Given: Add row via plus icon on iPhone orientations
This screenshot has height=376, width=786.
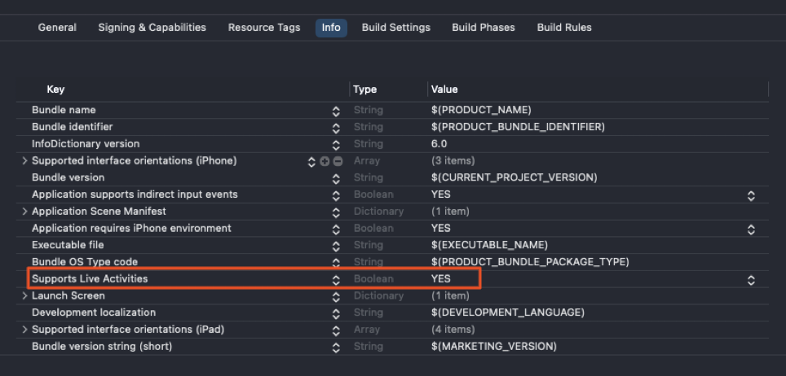Looking at the screenshot, I should (x=325, y=161).
